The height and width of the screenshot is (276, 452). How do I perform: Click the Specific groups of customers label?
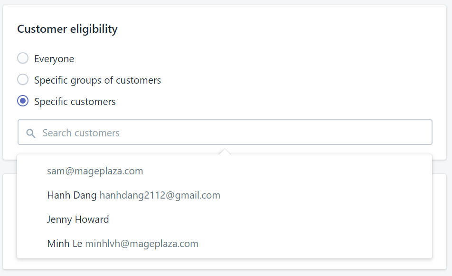point(97,80)
